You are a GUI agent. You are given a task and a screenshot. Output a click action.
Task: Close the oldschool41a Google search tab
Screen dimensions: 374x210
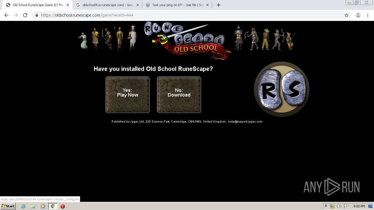pyautogui.click(x=138, y=5)
